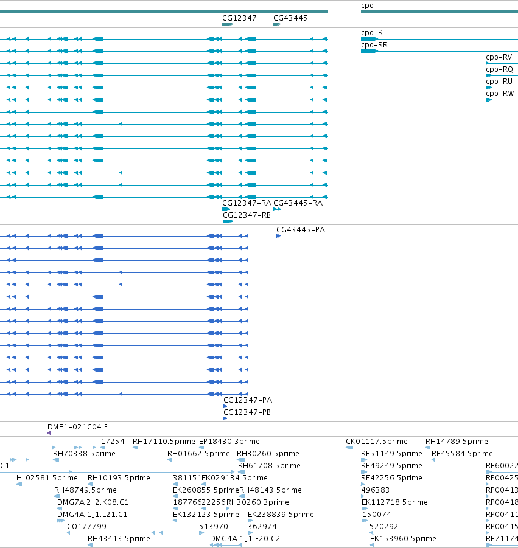Click the RH48749.5prime label
The width and height of the screenshot is (518, 548).
85,490
